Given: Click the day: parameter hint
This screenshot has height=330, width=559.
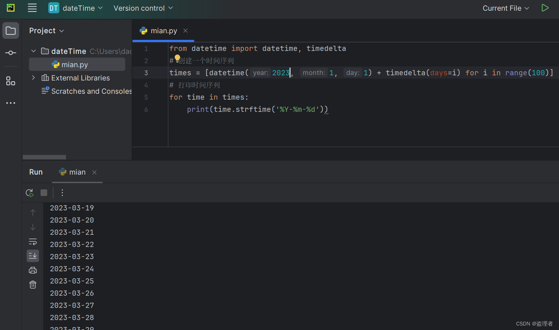Looking at the screenshot, I should (353, 73).
